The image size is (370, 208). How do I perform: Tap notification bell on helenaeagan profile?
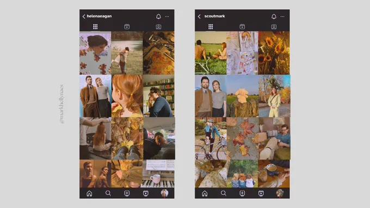point(158,16)
